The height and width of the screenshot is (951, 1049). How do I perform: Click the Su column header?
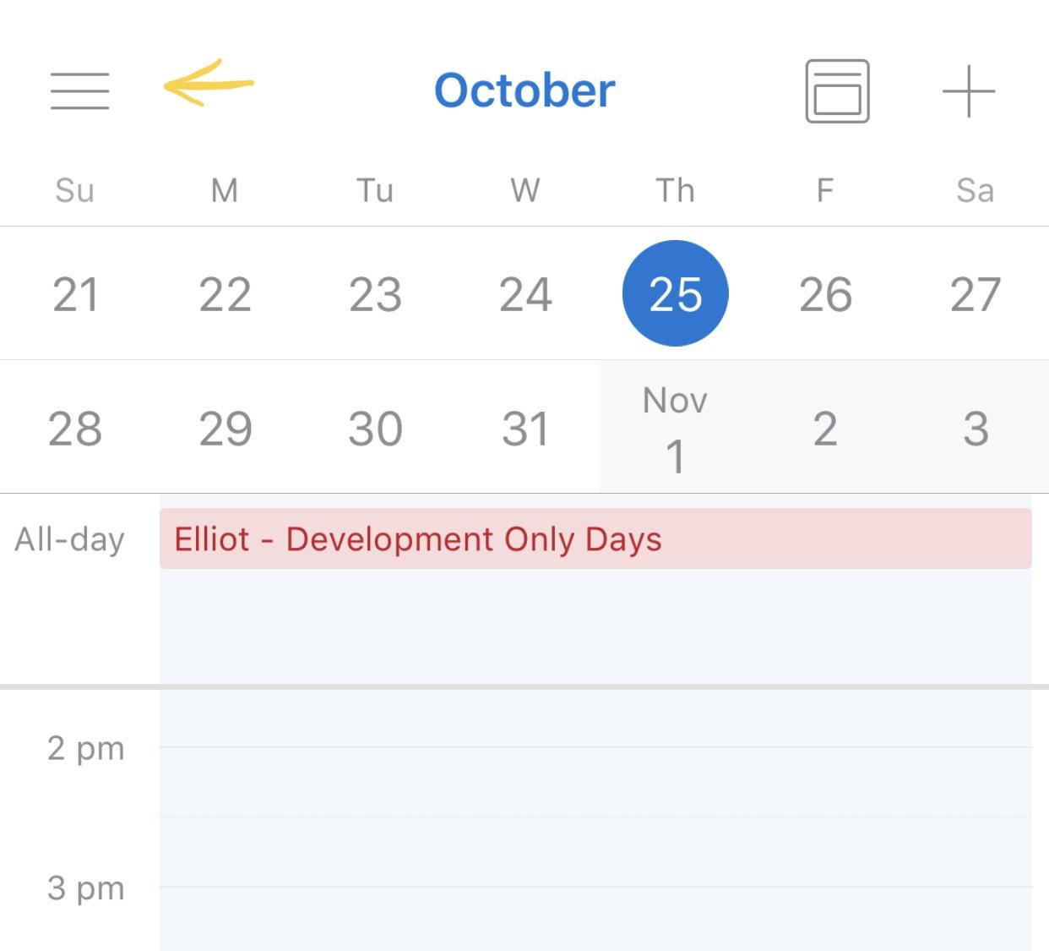[76, 190]
